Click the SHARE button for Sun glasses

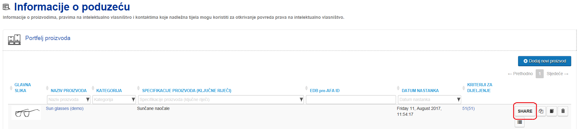point(525,111)
